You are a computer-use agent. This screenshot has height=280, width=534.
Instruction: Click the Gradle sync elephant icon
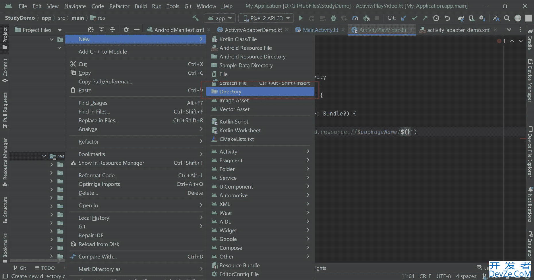(x=461, y=18)
